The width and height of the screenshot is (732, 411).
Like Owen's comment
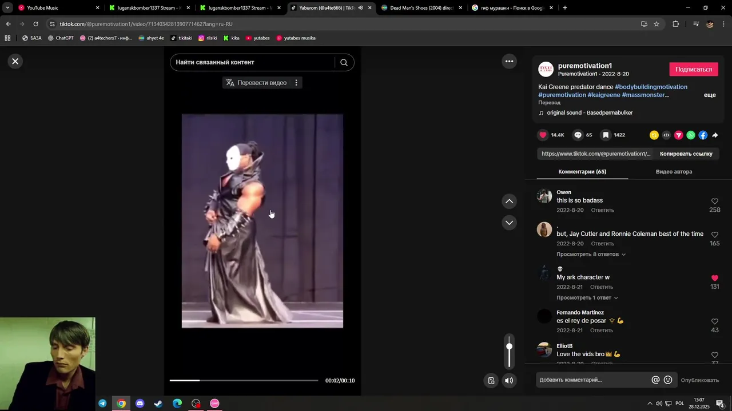click(715, 202)
